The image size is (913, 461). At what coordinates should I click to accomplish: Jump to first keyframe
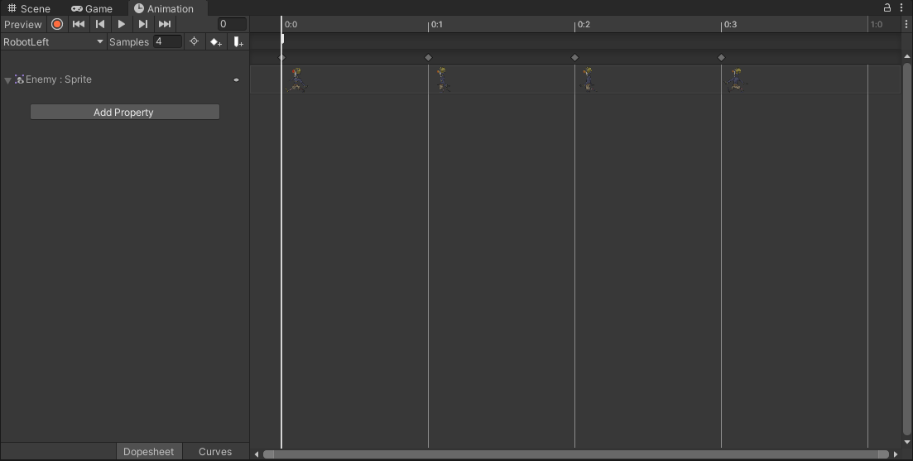click(79, 24)
